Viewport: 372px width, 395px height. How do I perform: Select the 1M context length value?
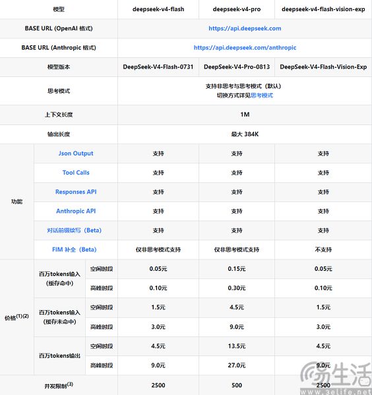click(x=245, y=115)
